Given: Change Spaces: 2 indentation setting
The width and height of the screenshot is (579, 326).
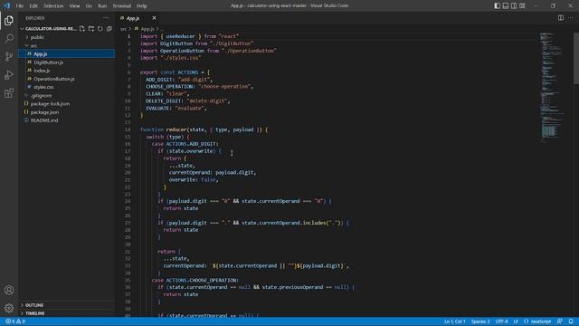Looking at the screenshot, I should pos(480,321).
